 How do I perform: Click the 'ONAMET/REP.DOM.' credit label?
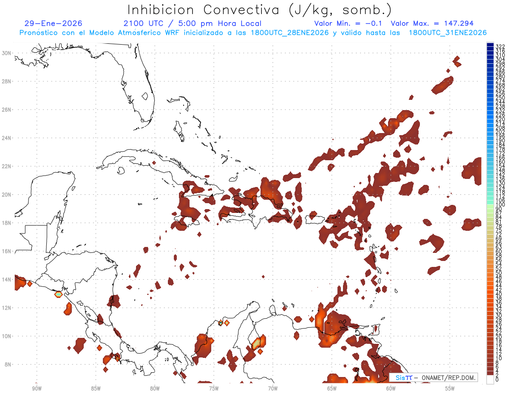448,377
